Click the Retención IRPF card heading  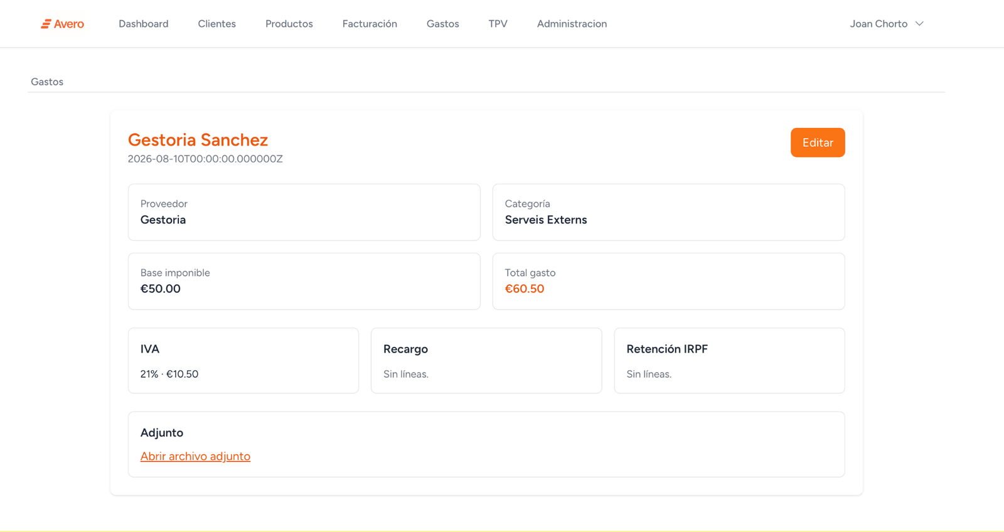(667, 349)
